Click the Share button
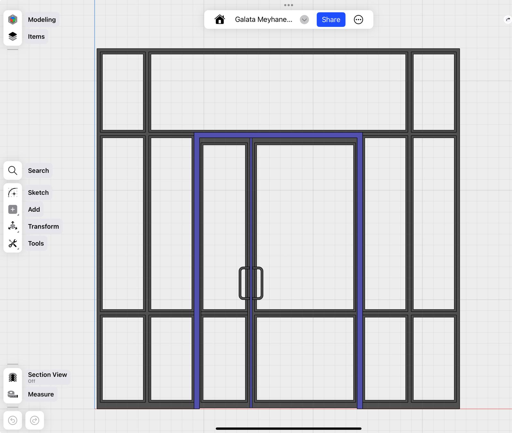The image size is (512, 433). [x=331, y=20]
